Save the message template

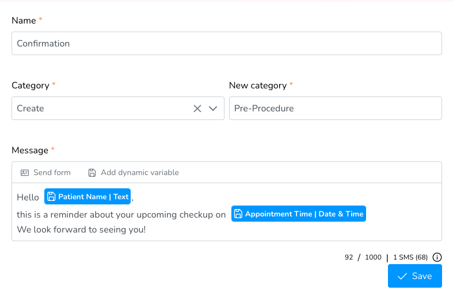[415, 276]
